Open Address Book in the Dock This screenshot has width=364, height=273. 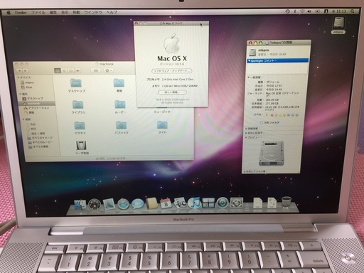point(151,203)
